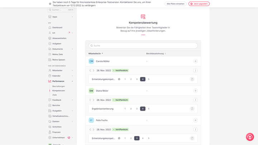Click the plus icon in Carola Müller's row
This screenshot has height=145, width=258.
click(195, 61)
